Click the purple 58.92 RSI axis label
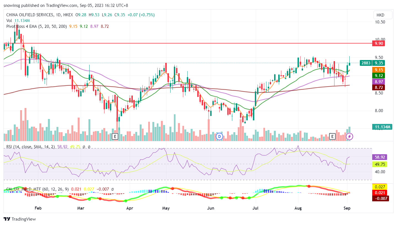 click(x=380, y=157)
